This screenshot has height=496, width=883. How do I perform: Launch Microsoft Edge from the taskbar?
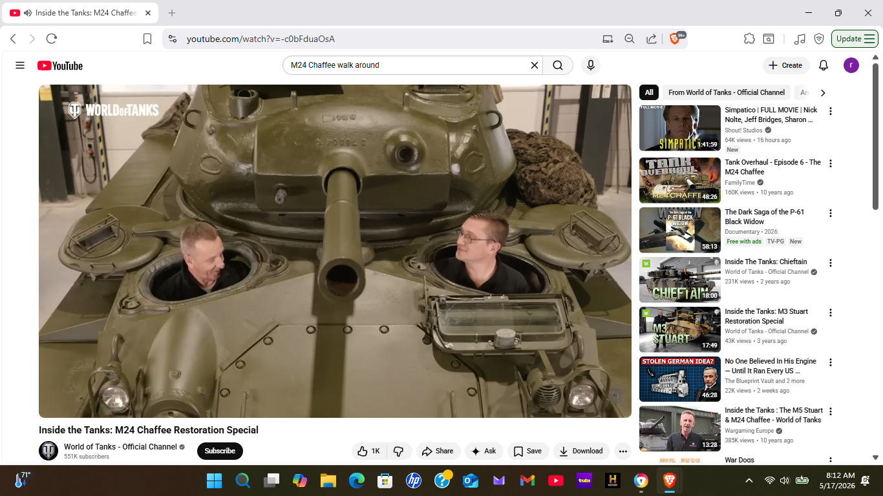point(357,480)
